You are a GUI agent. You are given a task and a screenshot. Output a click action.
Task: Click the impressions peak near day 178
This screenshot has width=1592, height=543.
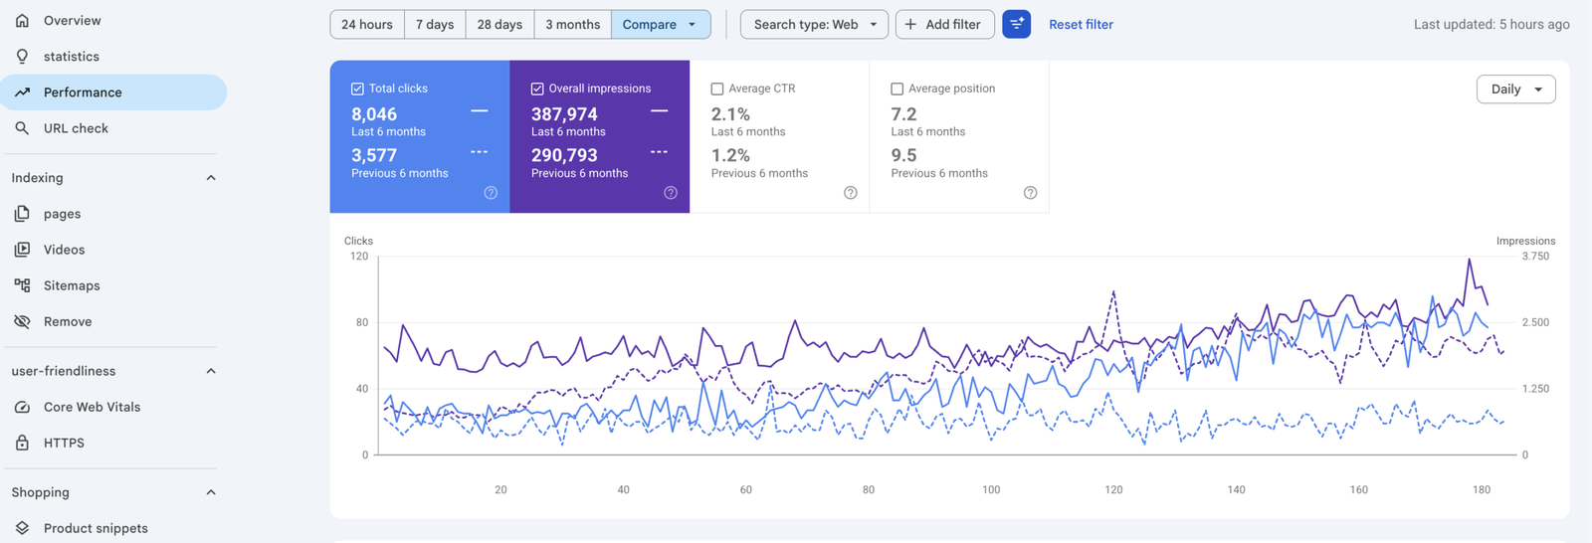coord(1469,260)
